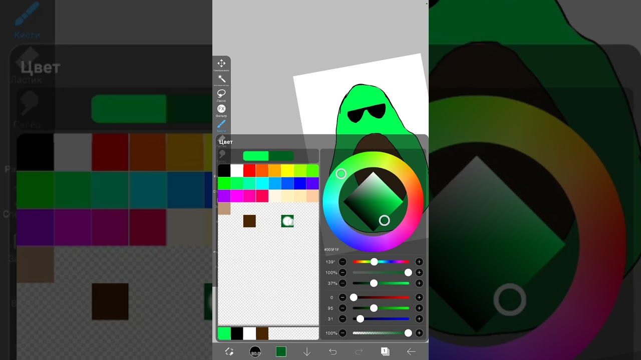Tap the brush/eraser switch icon in bottom bar

tap(229, 352)
